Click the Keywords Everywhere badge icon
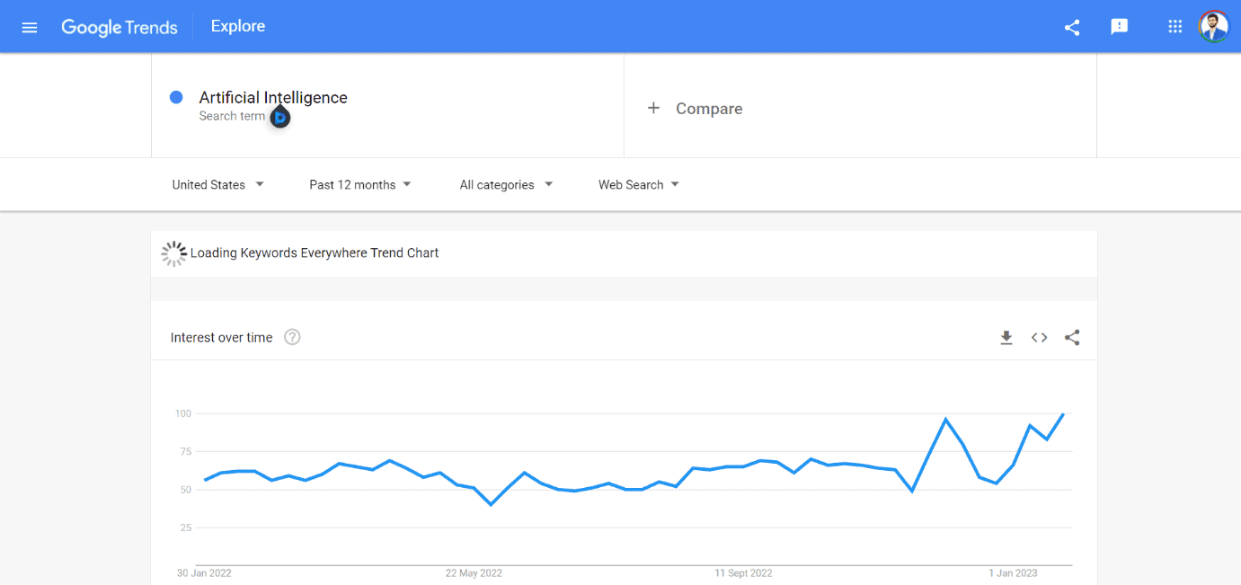 point(280,118)
